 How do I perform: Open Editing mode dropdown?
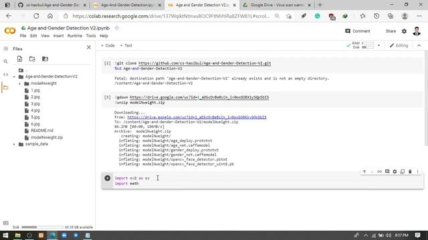(399, 45)
